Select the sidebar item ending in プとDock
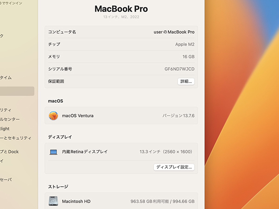The width and height of the screenshot is (279, 209). click(9, 151)
